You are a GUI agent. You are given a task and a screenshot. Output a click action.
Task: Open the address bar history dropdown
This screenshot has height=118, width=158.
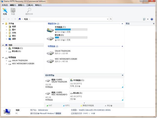[108, 19]
